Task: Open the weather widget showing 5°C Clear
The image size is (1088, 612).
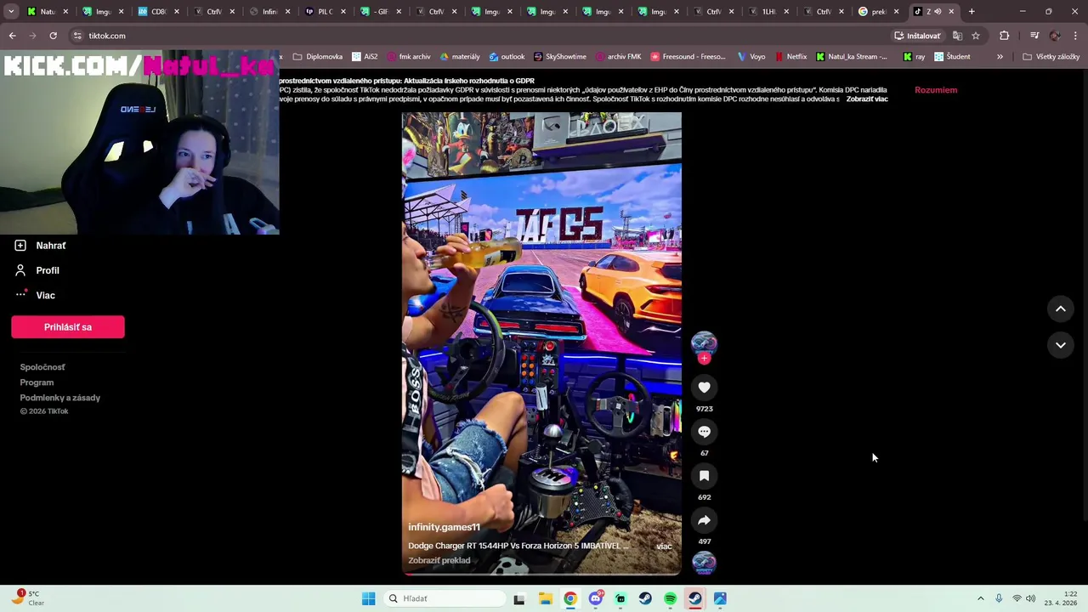Action: [27, 598]
